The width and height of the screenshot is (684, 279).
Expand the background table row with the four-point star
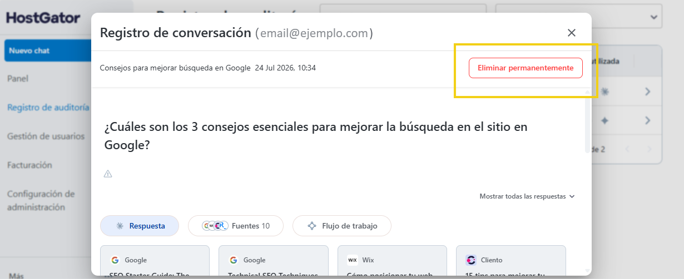(648, 120)
